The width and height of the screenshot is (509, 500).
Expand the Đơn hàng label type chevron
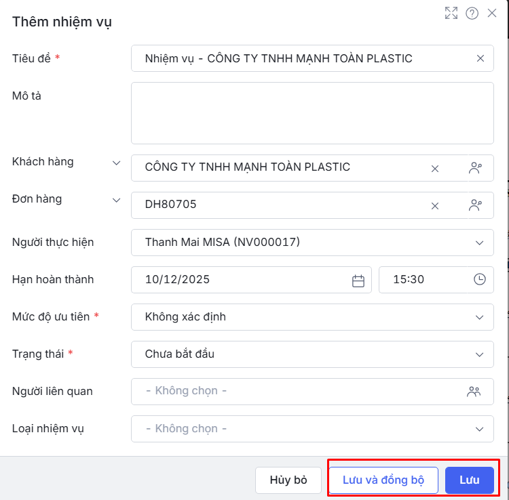[x=117, y=200]
